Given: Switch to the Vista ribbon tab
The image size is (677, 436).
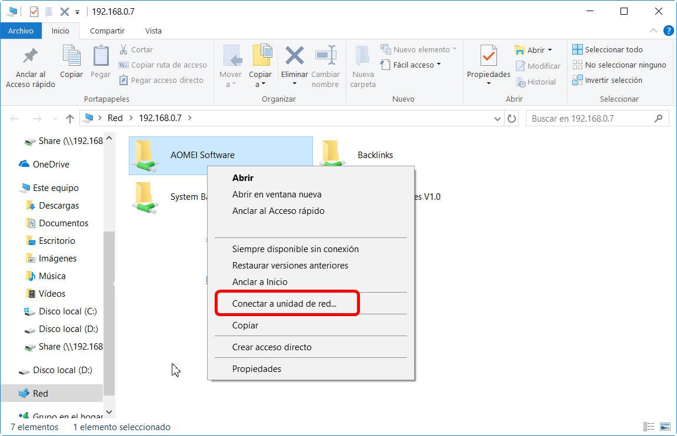Looking at the screenshot, I should tap(153, 31).
